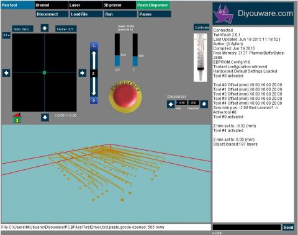The image size is (298, 235).
Task: Raise Z axis using the Z- button
Action: 94,46
